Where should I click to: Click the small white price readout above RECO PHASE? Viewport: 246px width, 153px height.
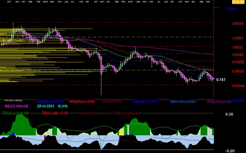[x=14, y=100]
